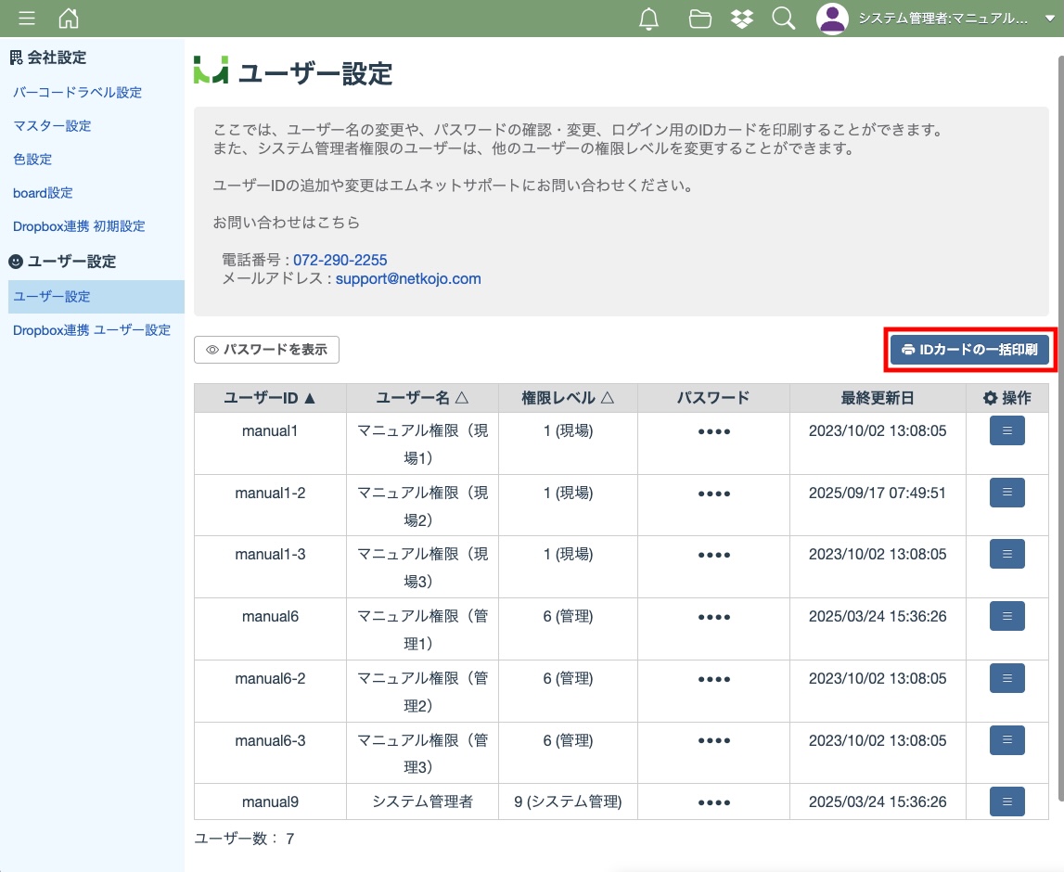Click the Dropbox icon in header

coord(742,19)
